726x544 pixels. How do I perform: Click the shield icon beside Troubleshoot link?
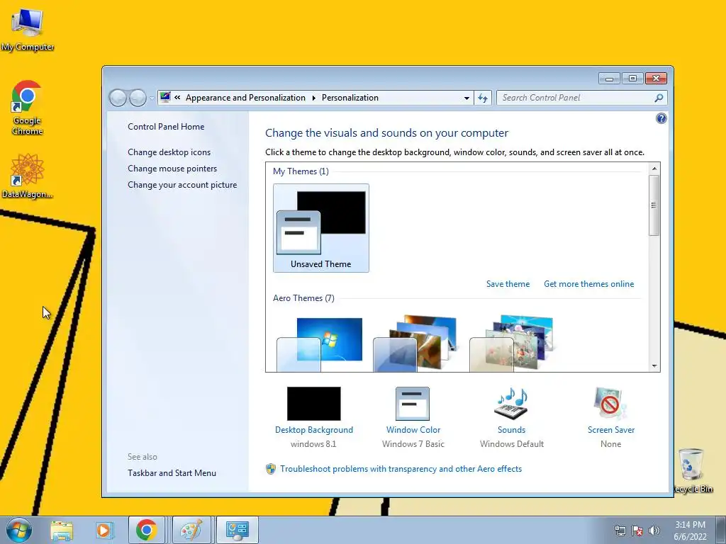(x=271, y=469)
